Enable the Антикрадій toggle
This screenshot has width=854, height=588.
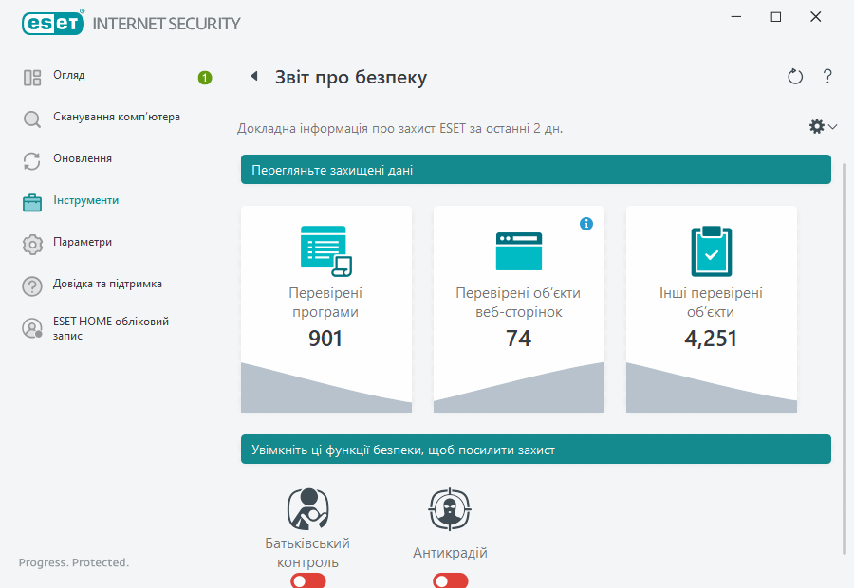tap(450, 580)
